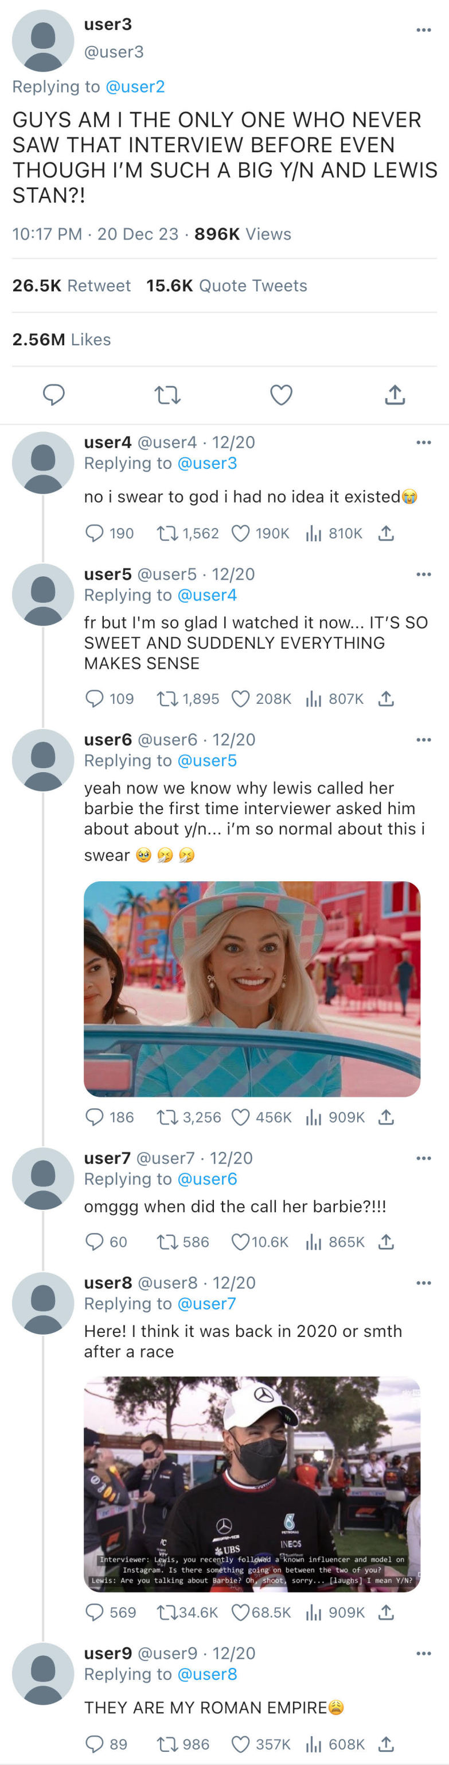Screen dimensions: 449x1765
Task: Click reply icon on user3's main tweet
Action: [x=54, y=395]
